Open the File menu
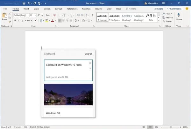This screenshot has width=191, height=129. (x=5, y=9)
